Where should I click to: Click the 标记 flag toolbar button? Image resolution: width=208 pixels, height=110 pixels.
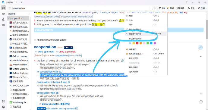tap(170, 8)
